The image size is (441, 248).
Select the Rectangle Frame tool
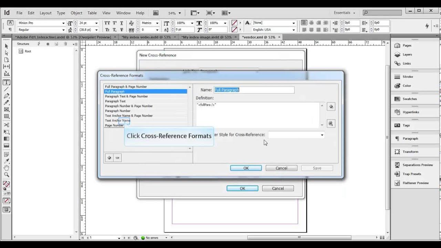6,110
